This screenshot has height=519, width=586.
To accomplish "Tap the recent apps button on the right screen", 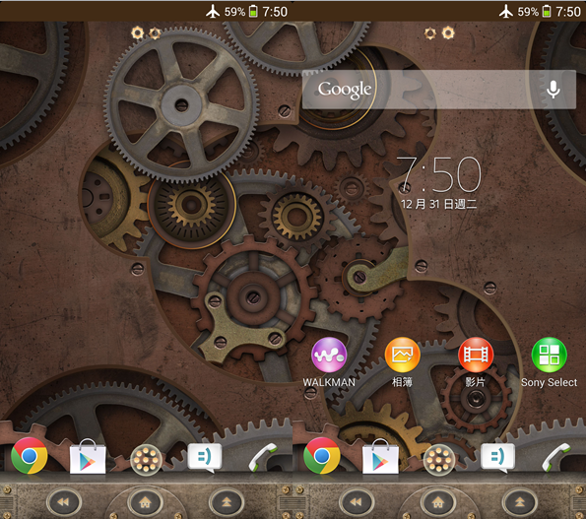I will point(519,502).
